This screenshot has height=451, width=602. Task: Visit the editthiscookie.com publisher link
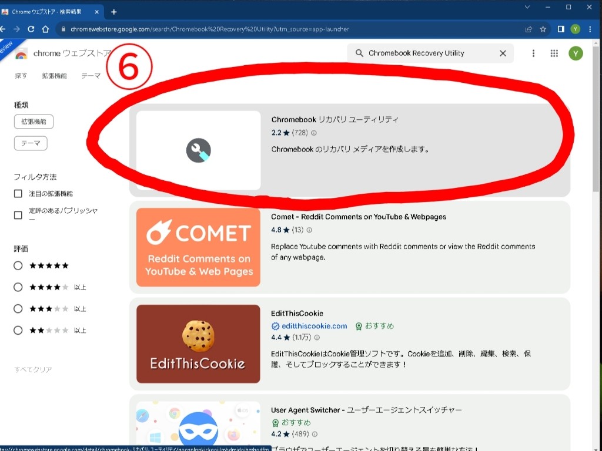pyautogui.click(x=315, y=326)
